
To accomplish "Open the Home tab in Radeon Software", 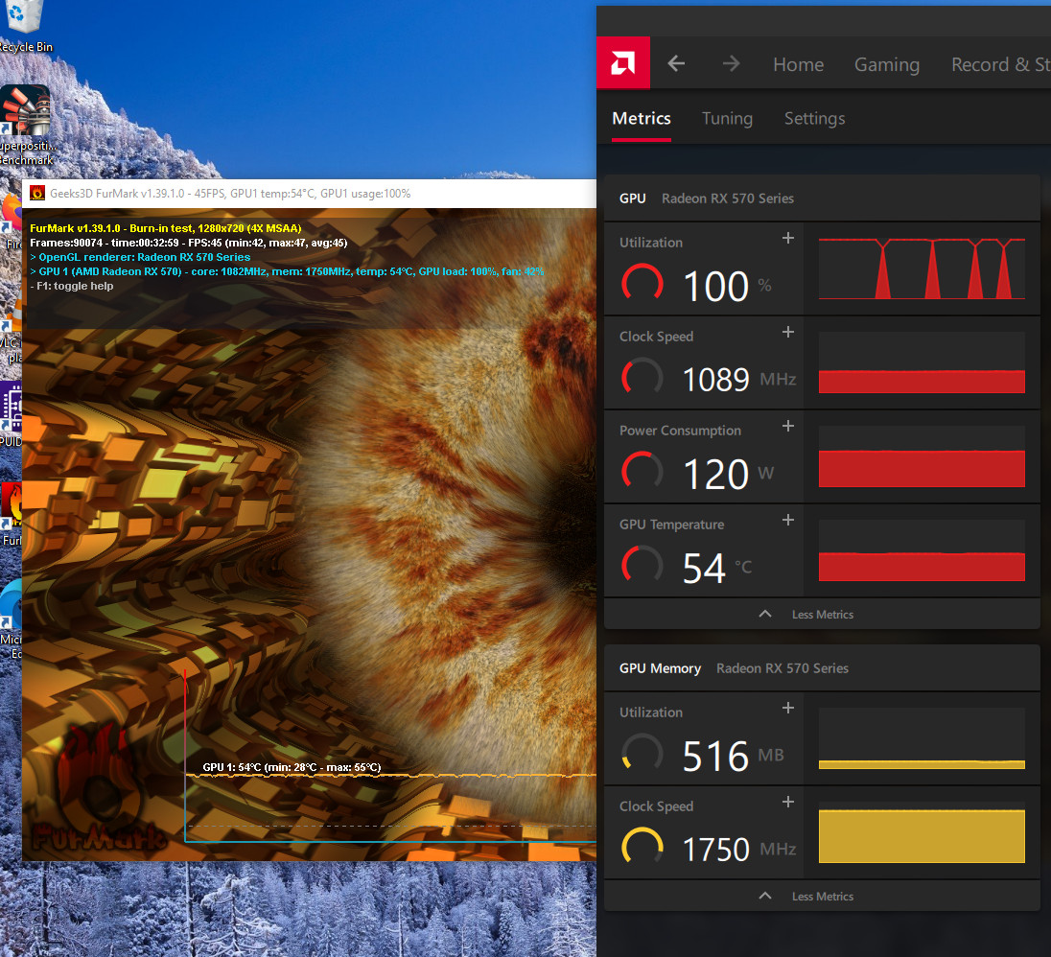I will (x=798, y=64).
